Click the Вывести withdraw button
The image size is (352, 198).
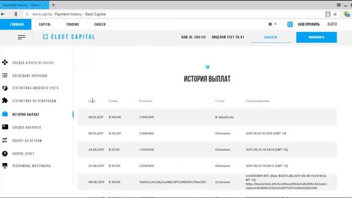[271, 37]
